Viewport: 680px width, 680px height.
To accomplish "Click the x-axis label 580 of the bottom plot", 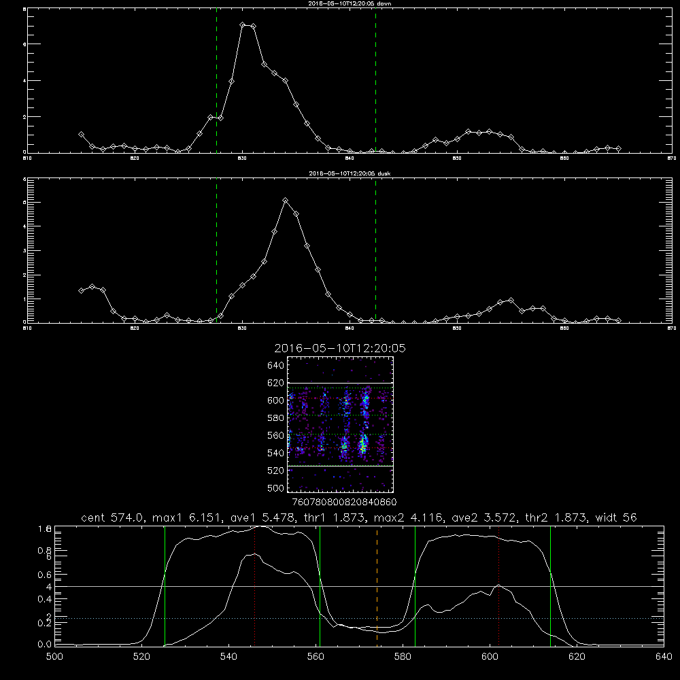I will point(403,657).
